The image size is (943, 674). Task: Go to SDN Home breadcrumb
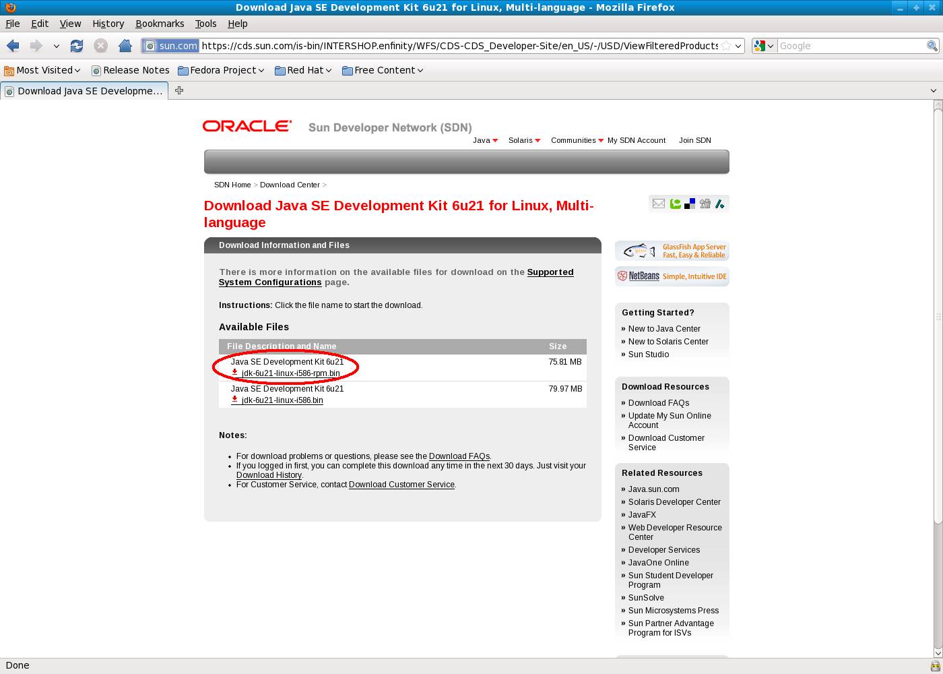point(232,185)
